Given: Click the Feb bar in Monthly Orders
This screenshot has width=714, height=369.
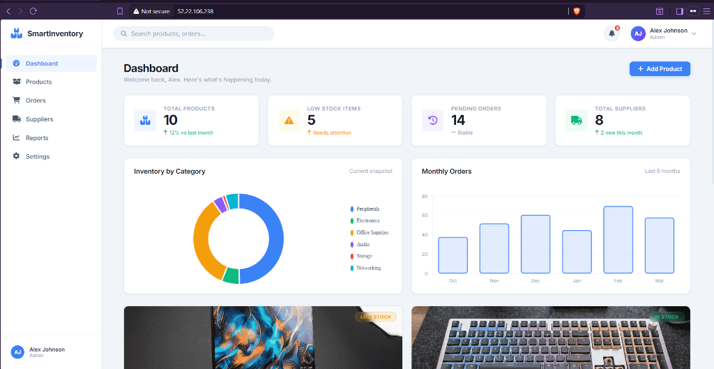Looking at the screenshot, I should (x=618, y=240).
